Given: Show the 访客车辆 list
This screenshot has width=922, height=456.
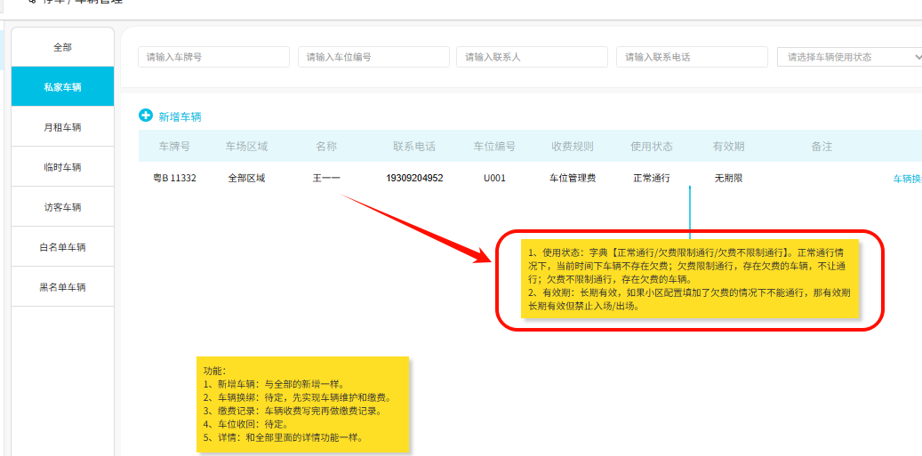Looking at the screenshot, I should (x=62, y=207).
